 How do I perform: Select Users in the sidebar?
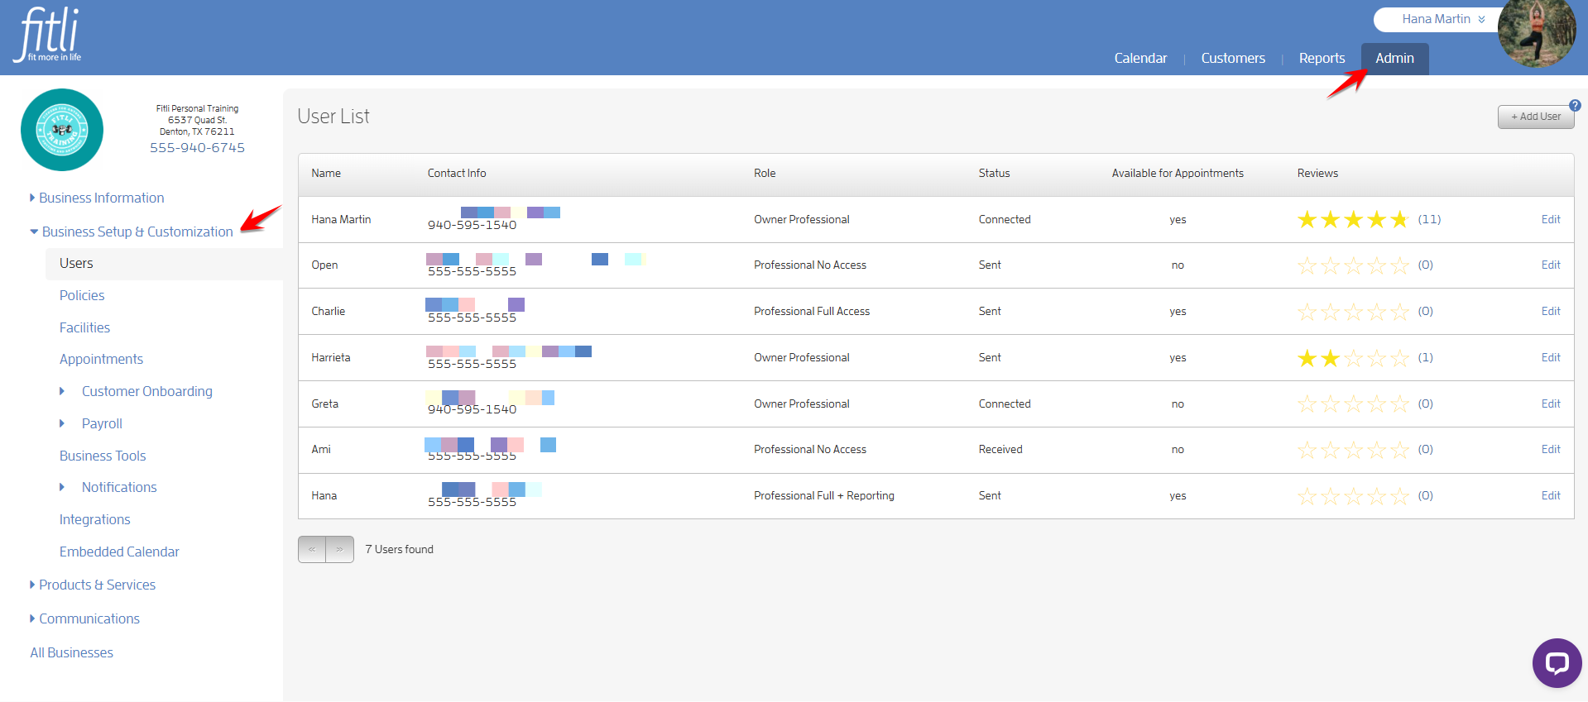(x=165, y=263)
